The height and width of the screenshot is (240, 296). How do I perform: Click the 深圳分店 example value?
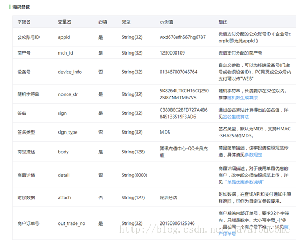(x=168, y=198)
